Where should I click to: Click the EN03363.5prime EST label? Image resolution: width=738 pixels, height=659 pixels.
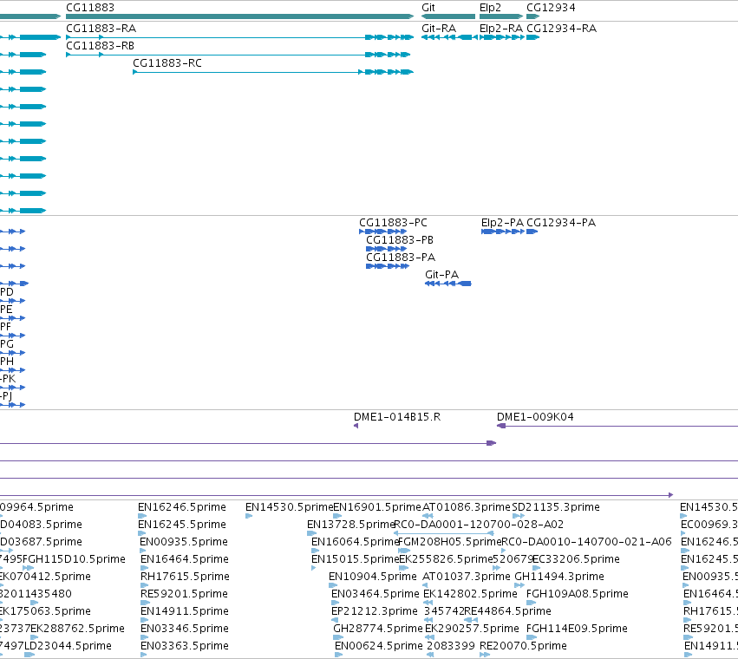coord(185,646)
